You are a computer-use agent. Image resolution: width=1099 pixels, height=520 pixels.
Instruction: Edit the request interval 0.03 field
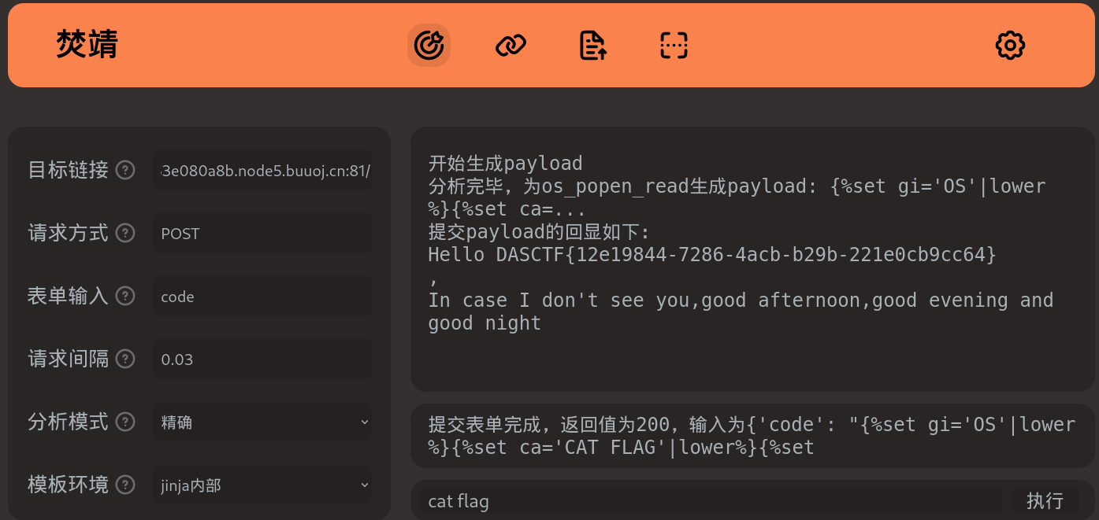point(262,360)
